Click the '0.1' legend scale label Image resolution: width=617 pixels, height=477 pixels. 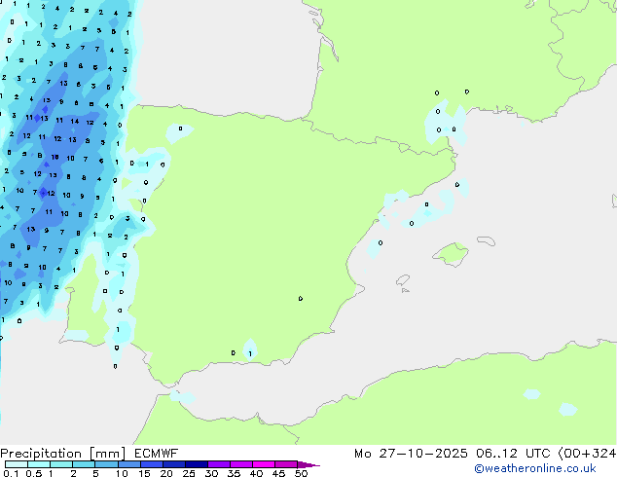pos(12,473)
